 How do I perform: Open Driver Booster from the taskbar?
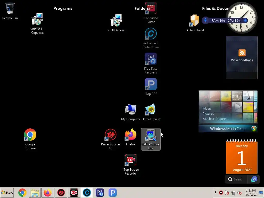point(61,192)
